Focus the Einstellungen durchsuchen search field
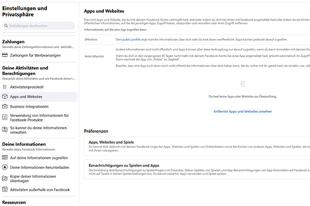This screenshot has height=206, width=310. pyautogui.click(x=41, y=26)
